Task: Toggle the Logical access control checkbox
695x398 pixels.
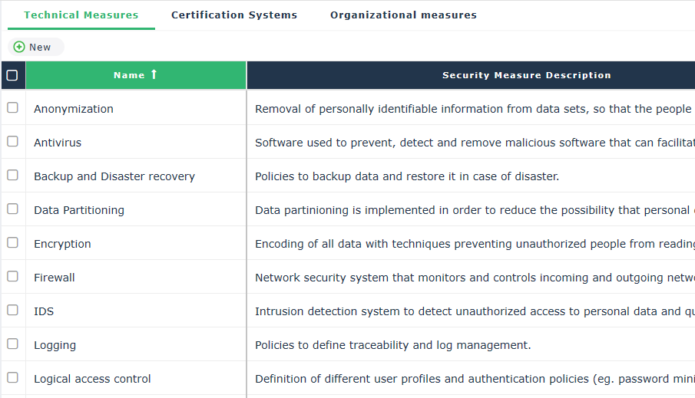Action: 12,378
